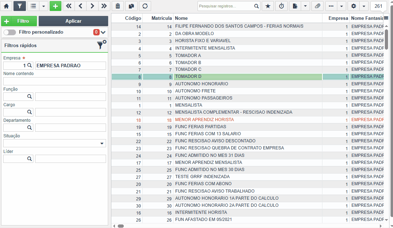Select the DA OBRA MODELO row

click(x=248, y=34)
